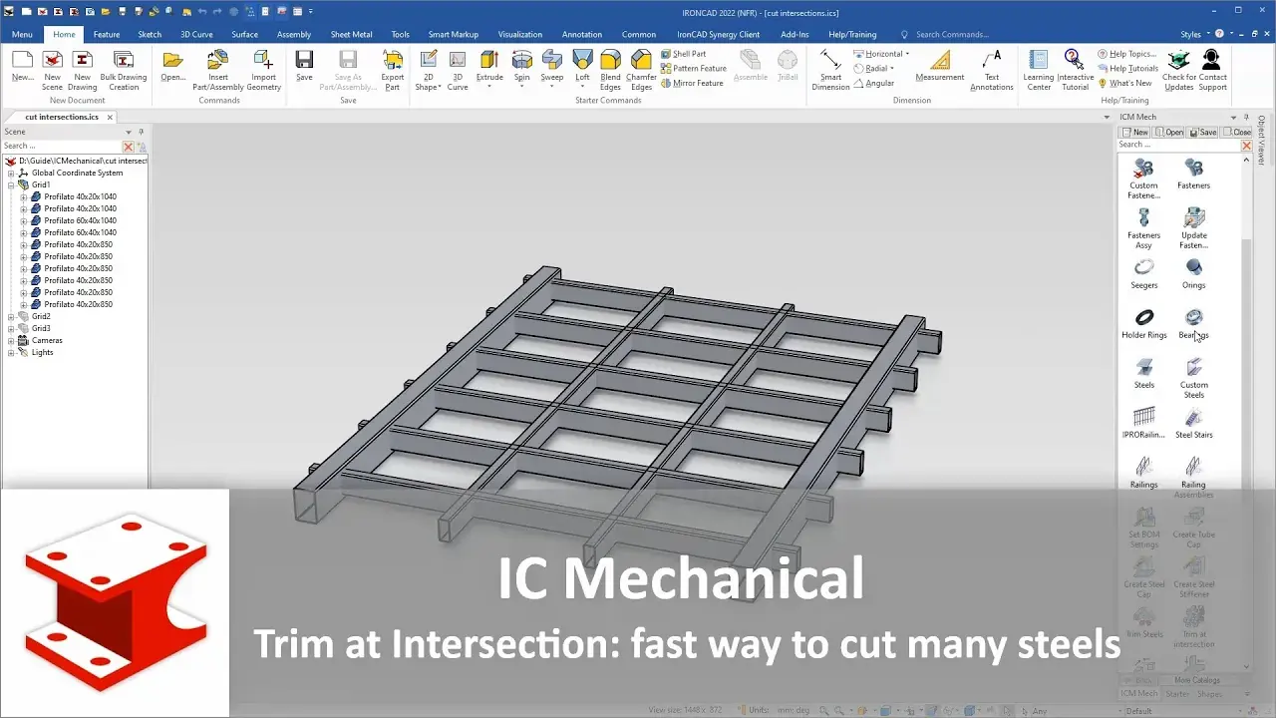
Task: Click the Mirror Feature command
Action: coord(692,83)
